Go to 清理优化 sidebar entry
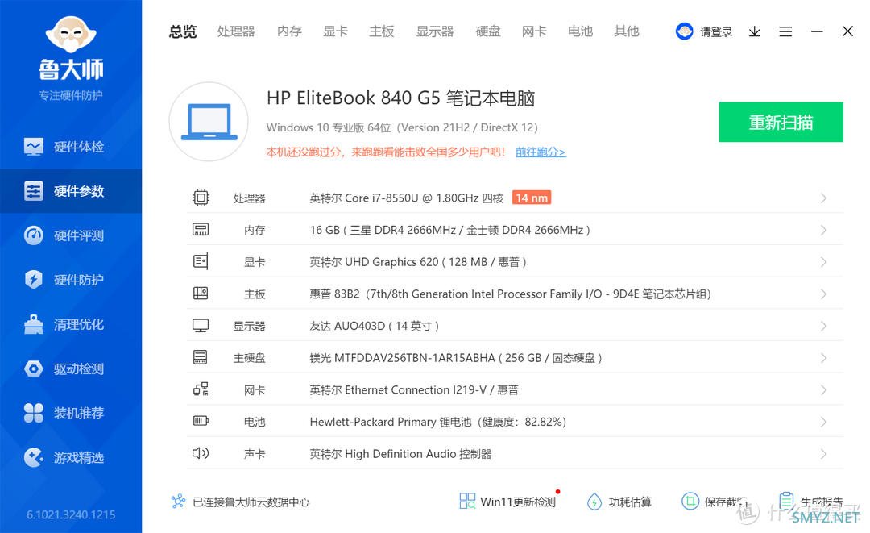The height and width of the screenshot is (533, 870). (71, 324)
